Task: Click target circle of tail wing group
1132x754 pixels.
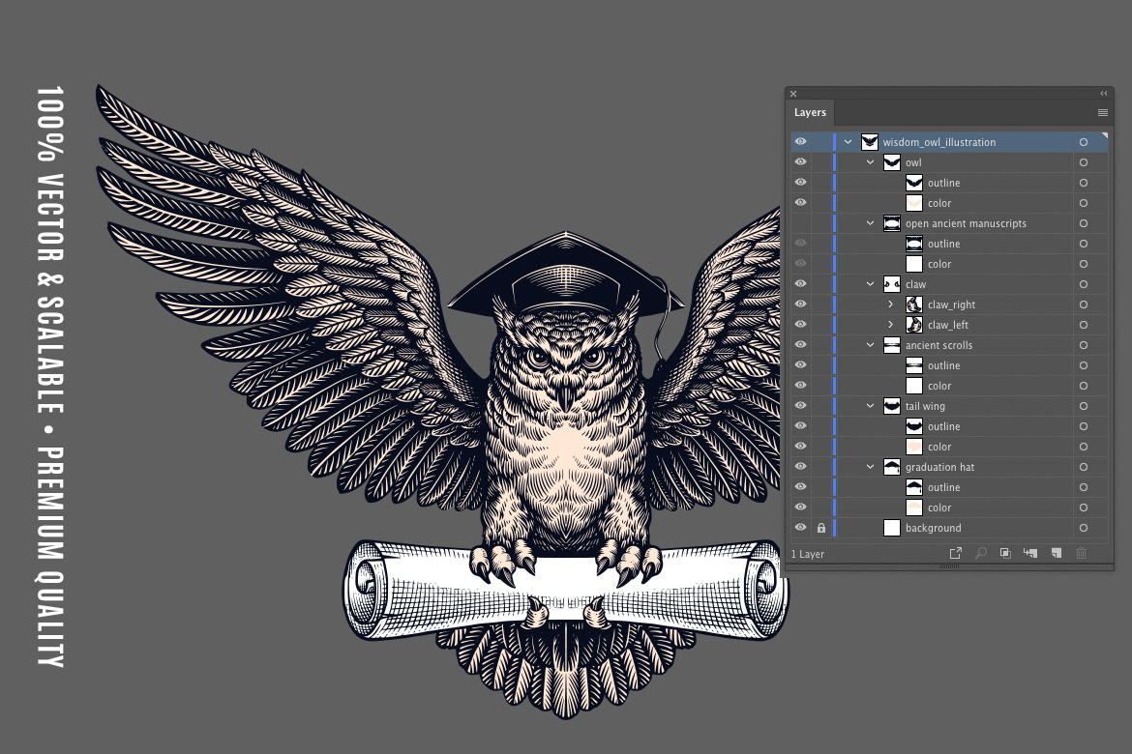Action: pyautogui.click(x=1084, y=406)
